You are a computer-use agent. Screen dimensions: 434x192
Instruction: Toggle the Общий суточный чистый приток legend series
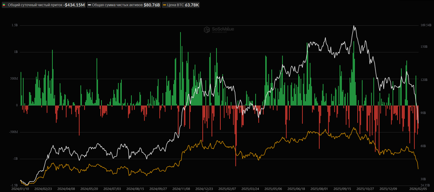point(35,5)
